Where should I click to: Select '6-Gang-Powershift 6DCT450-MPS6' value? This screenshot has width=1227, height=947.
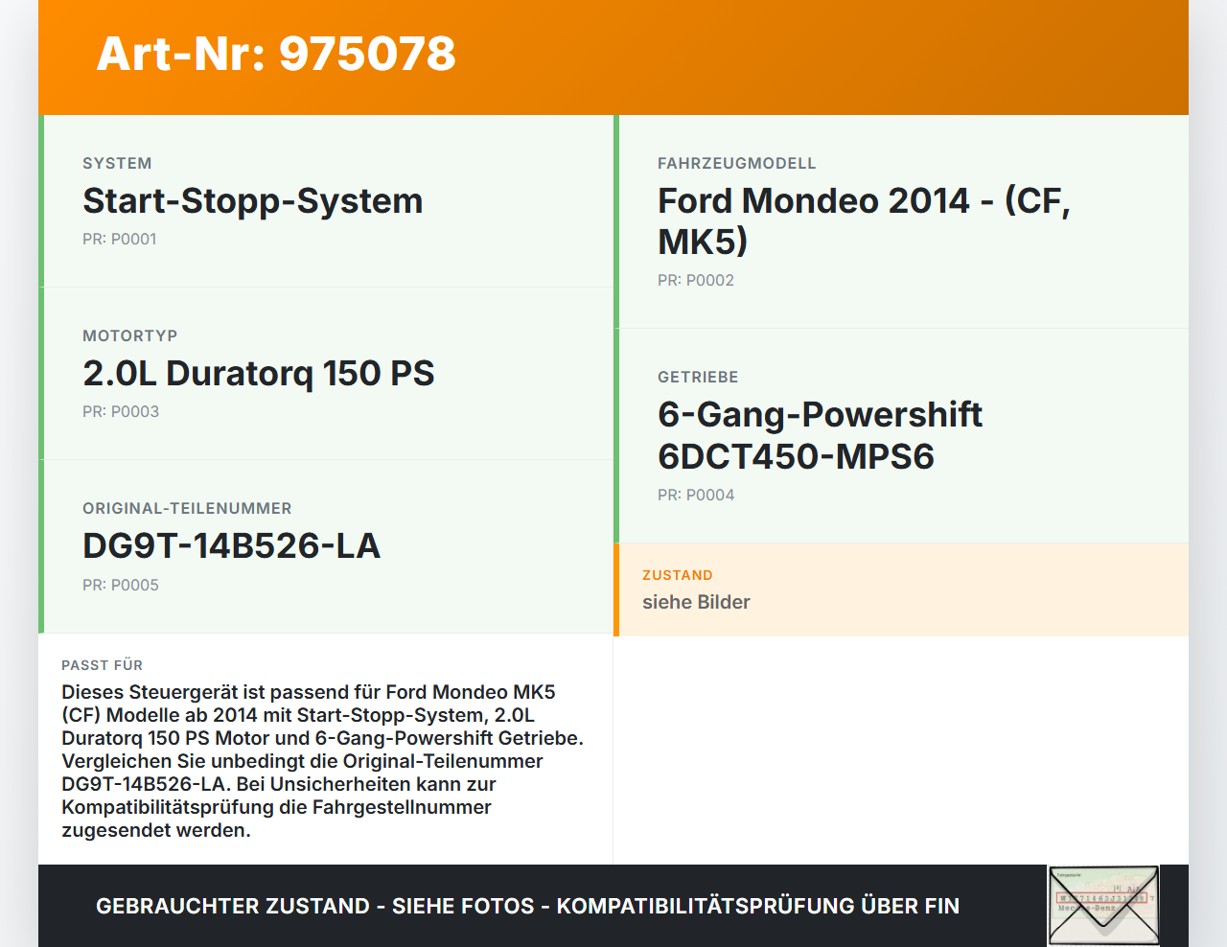point(821,435)
